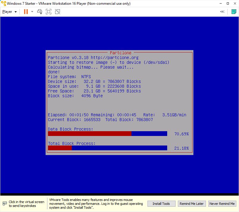Toggle Unity mode icon in toolbar
Image resolution: width=239 pixels, height=212 pixels.
[58, 12]
